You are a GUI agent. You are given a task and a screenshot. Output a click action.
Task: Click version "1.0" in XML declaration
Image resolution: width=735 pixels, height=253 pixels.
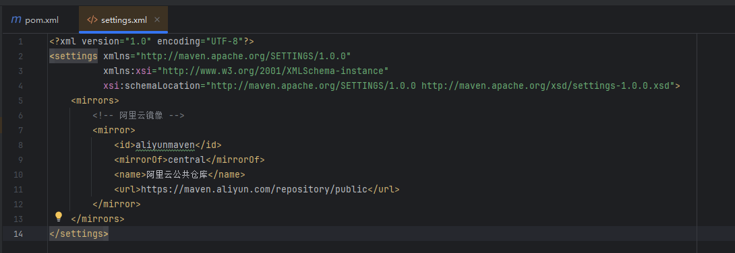(x=116, y=42)
